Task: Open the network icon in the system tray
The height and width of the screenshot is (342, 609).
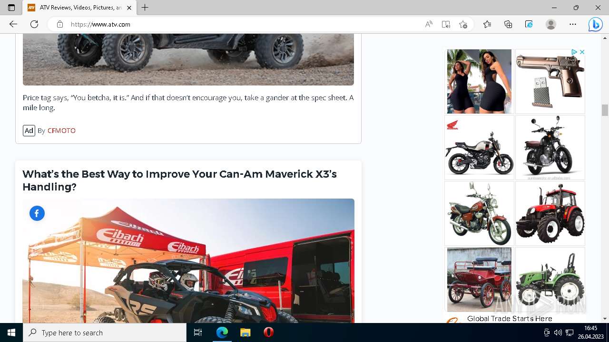Action: (x=570, y=332)
